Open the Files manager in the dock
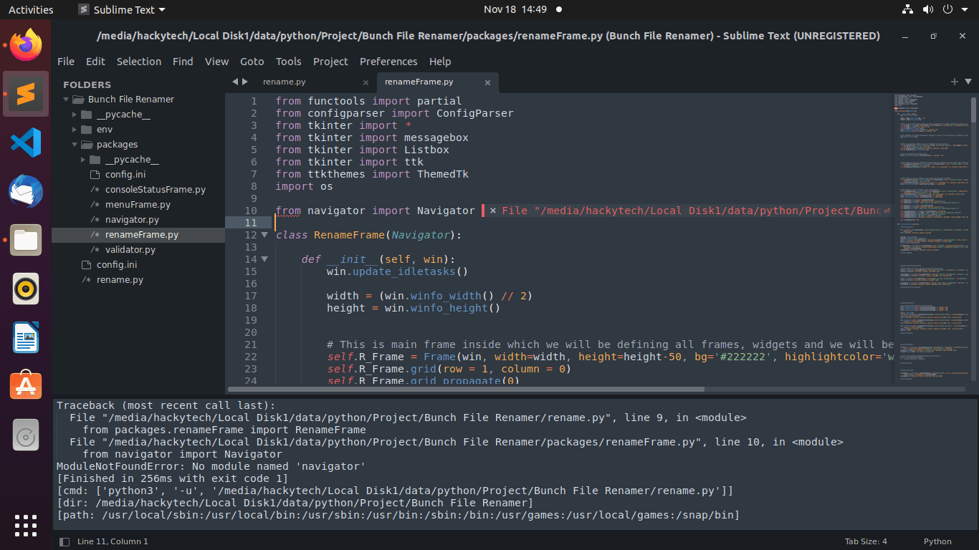979x550 pixels. (26, 240)
